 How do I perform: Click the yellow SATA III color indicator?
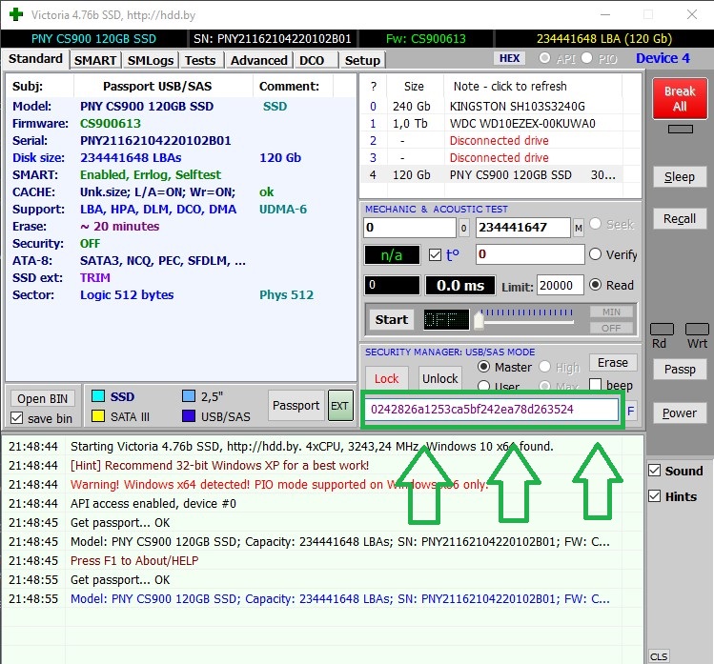point(98,416)
